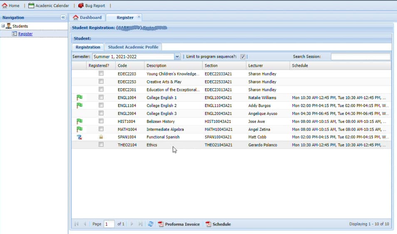The width and height of the screenshot is (397, 234).
Task: Toggle the Limit to program sequence checkbox
Action: tap(243, 57)
